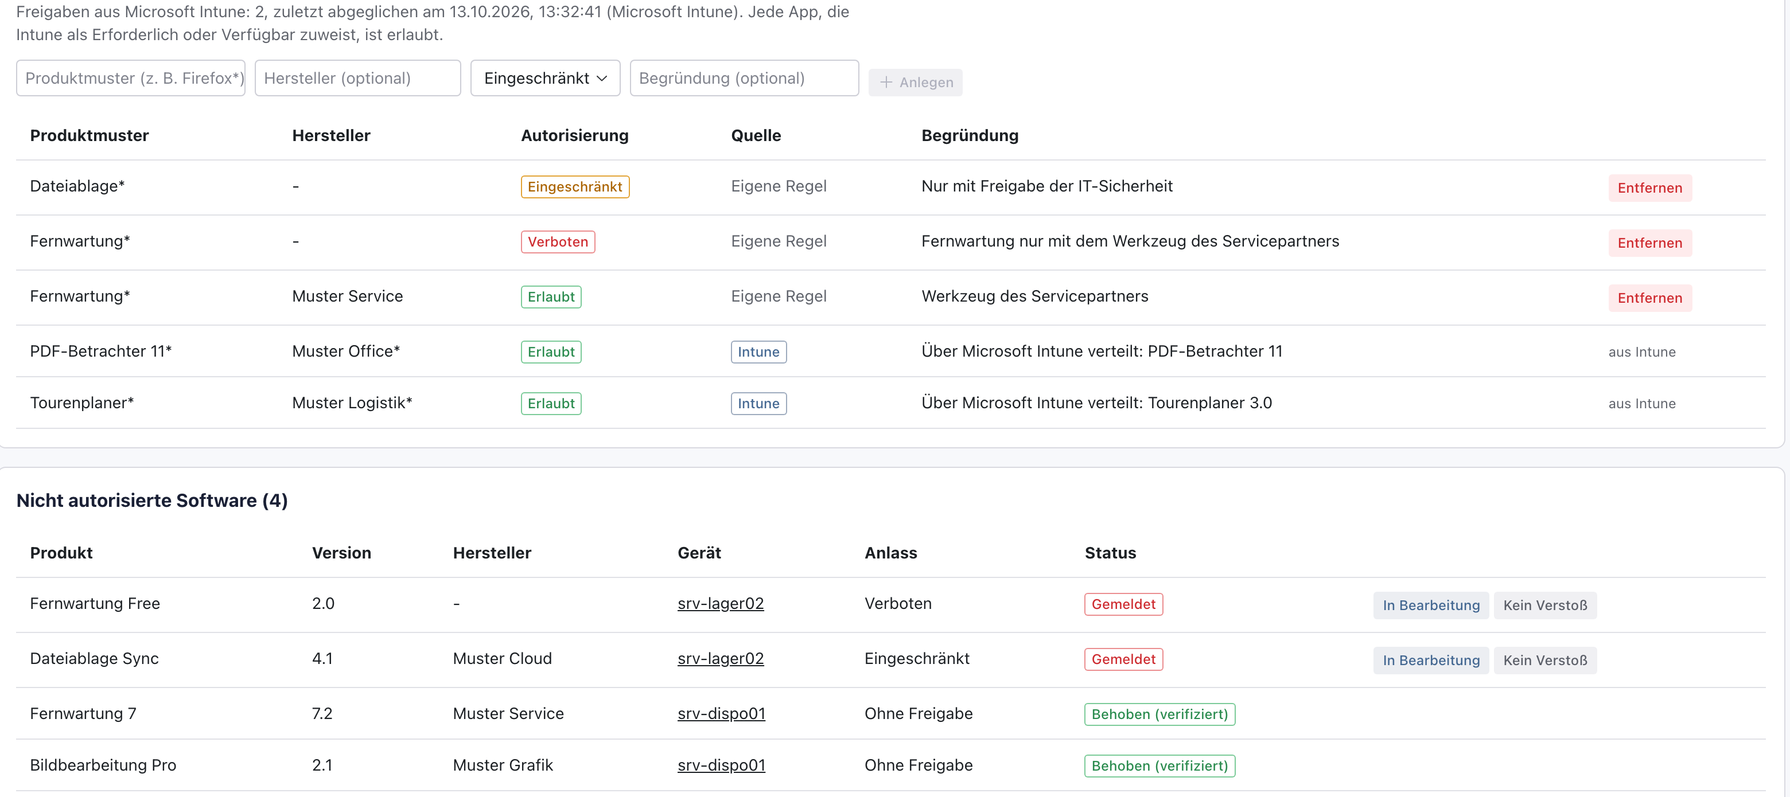Viewport: 1790px width, 797px height.
Task: Click the Anlass column header
Action: pos(890,552)
